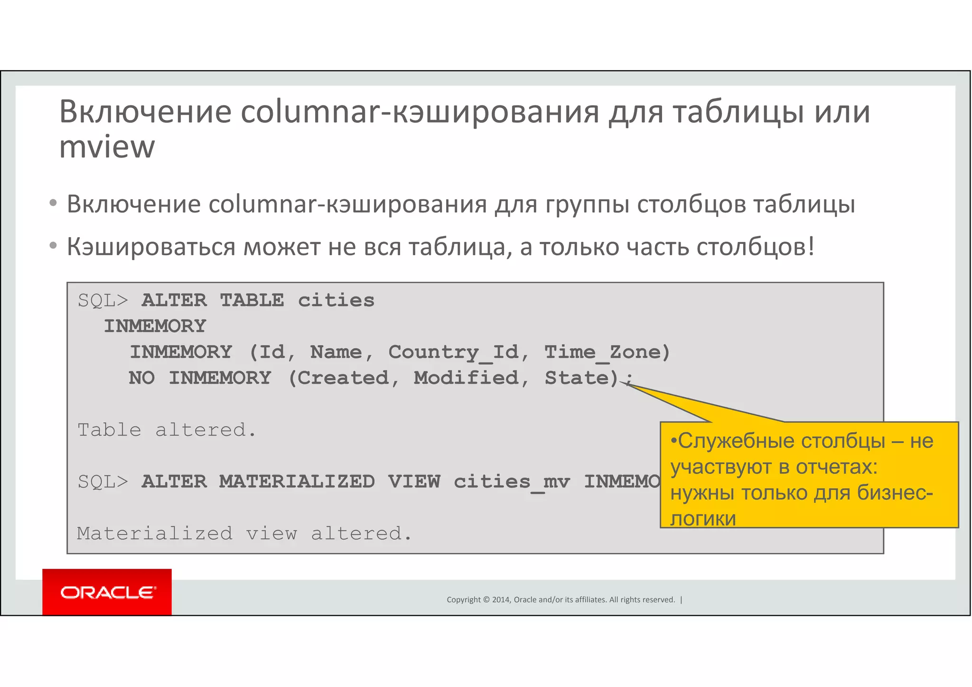972x687 pixels.
Task: Click the Oracle logo
Action: point(107,592)
